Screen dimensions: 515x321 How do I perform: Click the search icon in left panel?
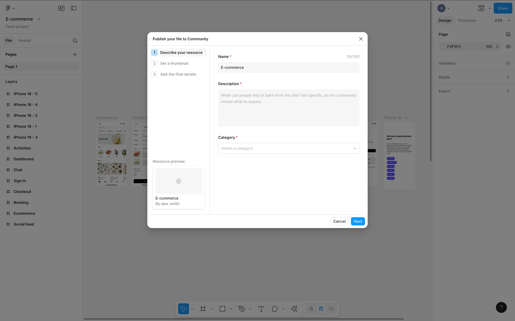(x=75, y=40)
